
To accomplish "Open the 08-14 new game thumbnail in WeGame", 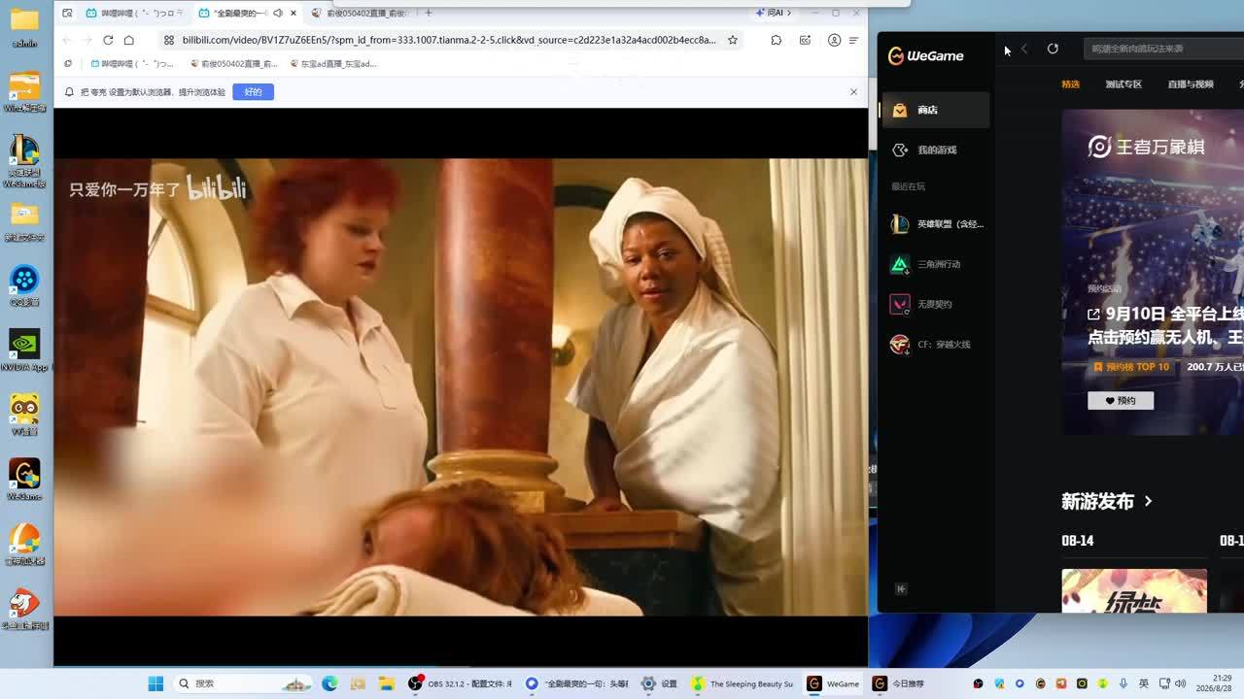I will tap(1134, 591).
